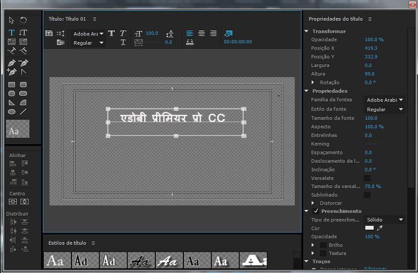Click the Opacidade 100.0 % value in Transformar
This screenshot has height=273, width=418.
pyautogui.click(x=374, y=39)
